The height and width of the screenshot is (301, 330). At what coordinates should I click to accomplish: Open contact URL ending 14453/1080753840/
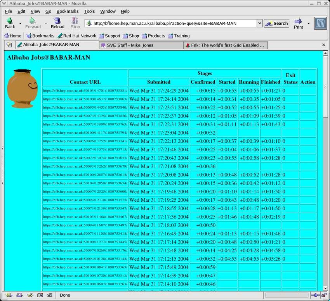85,107
